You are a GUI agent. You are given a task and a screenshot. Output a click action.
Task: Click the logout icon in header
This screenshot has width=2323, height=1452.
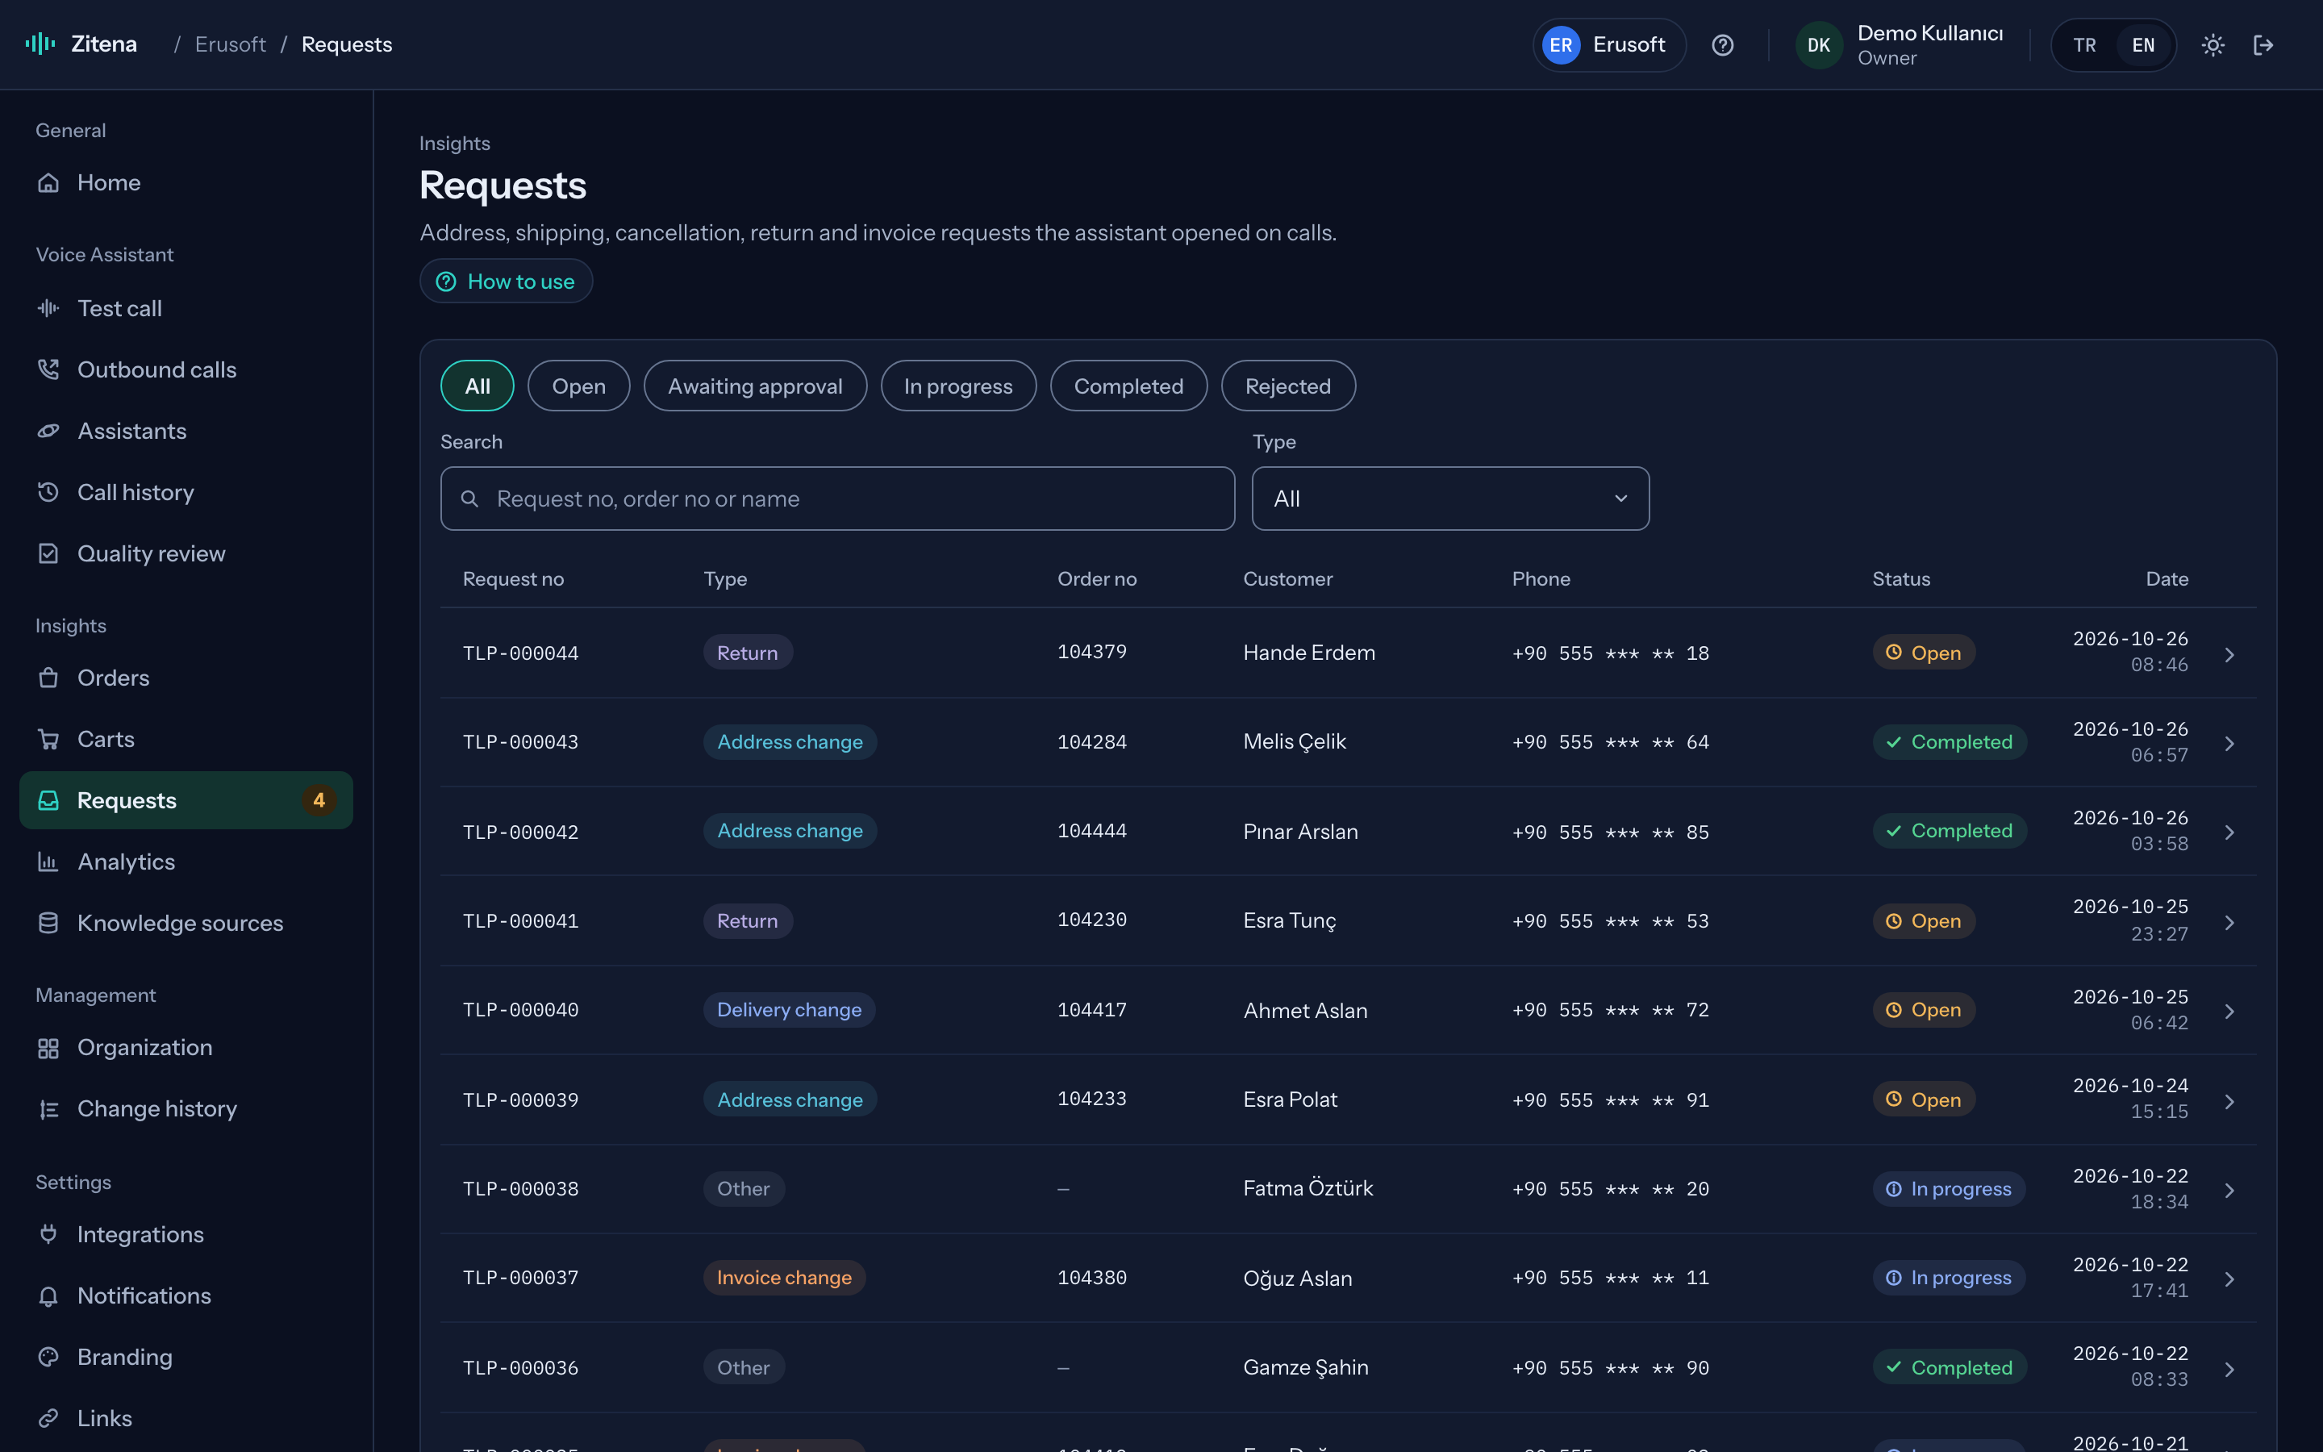coord(2263,45)
